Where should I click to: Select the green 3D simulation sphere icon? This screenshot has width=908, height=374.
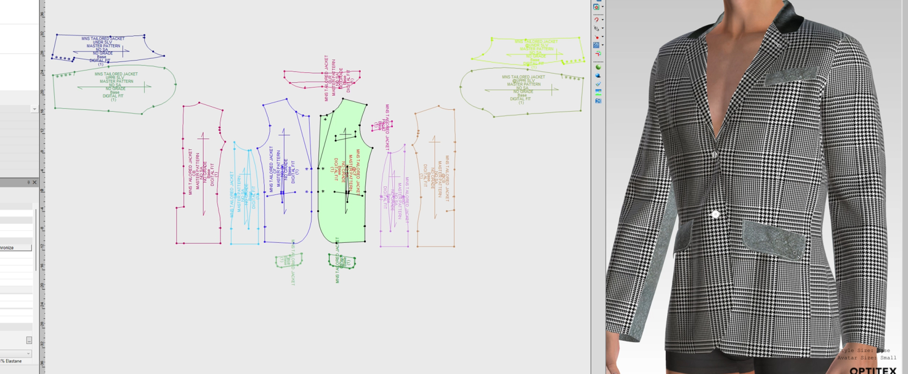[597, 67]
